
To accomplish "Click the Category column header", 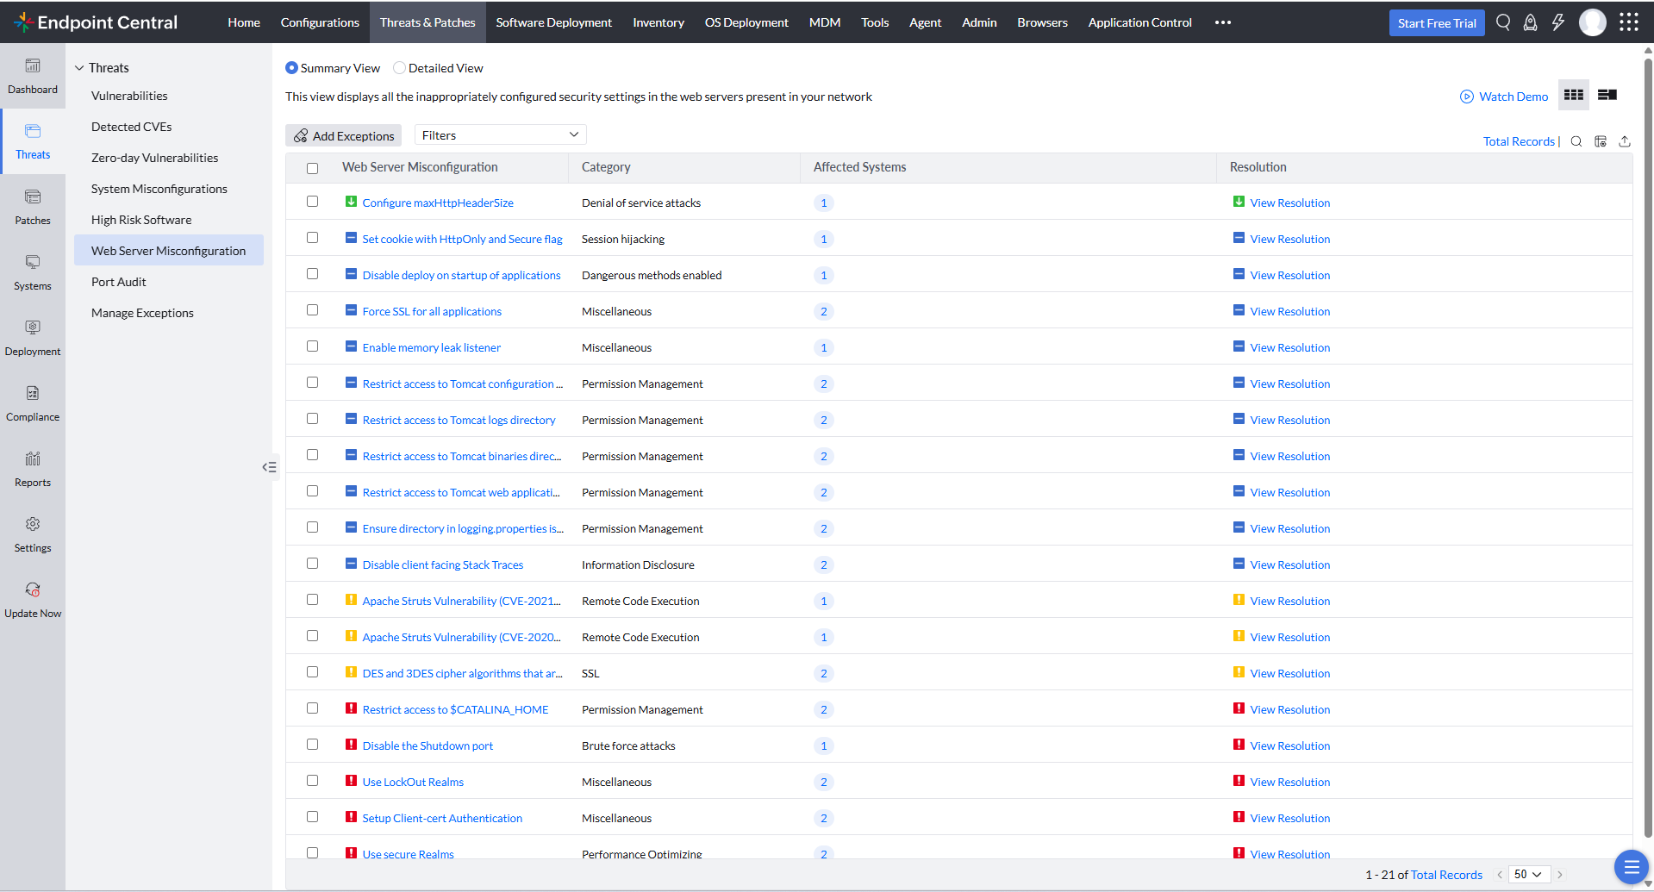I will tap(606, 167).
